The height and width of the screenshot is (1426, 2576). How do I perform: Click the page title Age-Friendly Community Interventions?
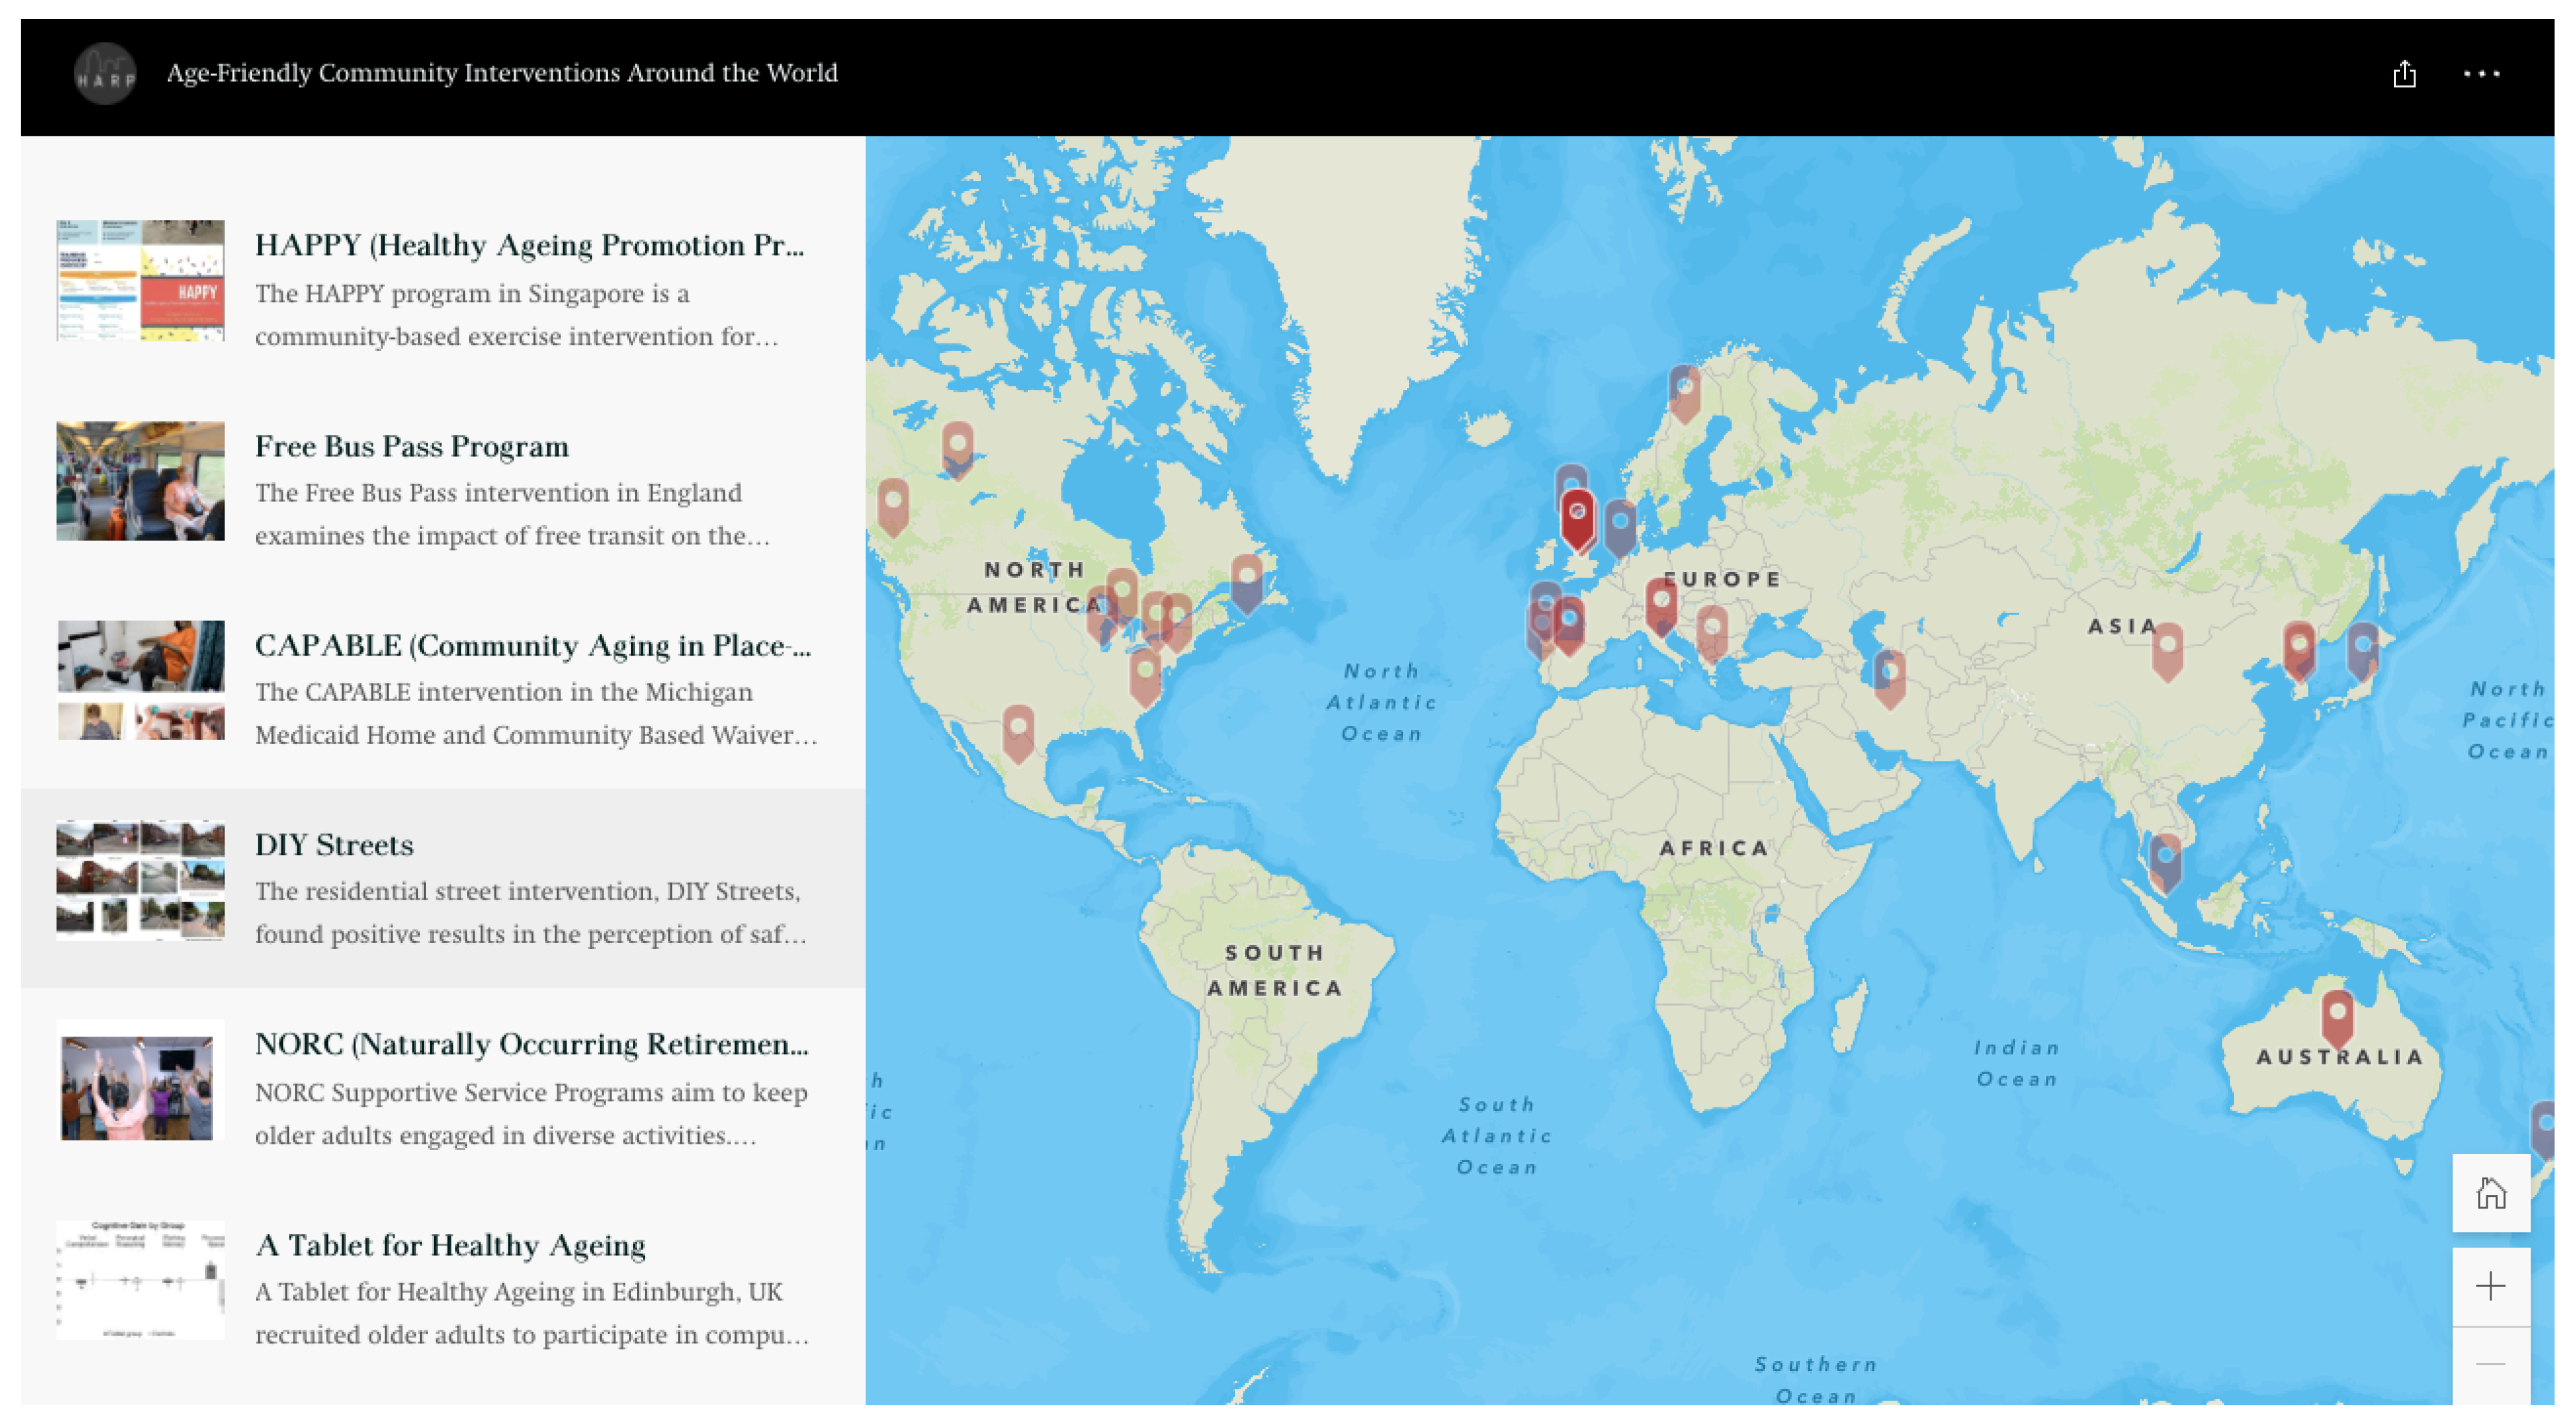501,73
